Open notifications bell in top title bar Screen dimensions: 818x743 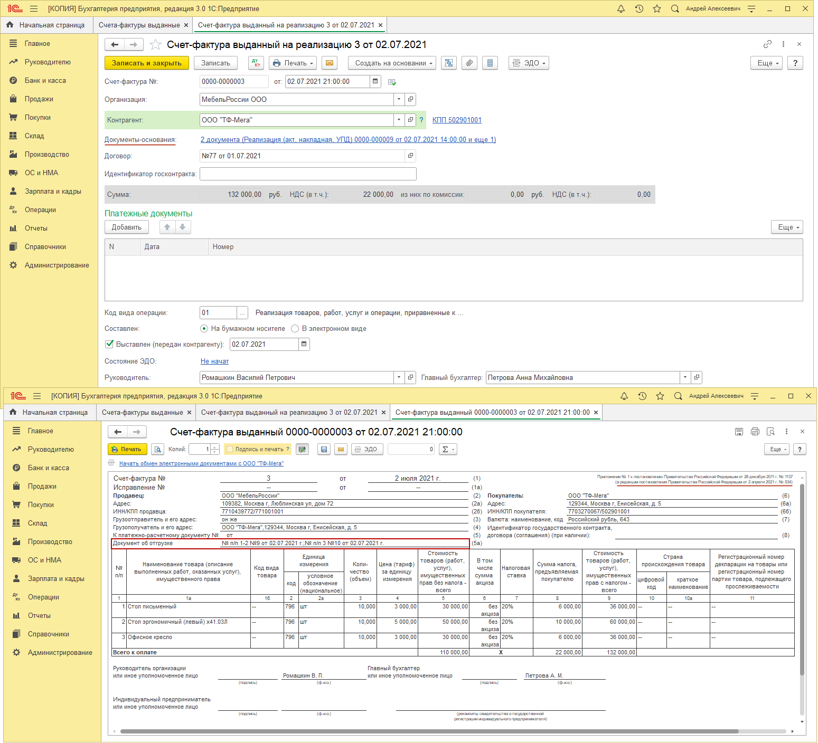(x=621, y=8)
